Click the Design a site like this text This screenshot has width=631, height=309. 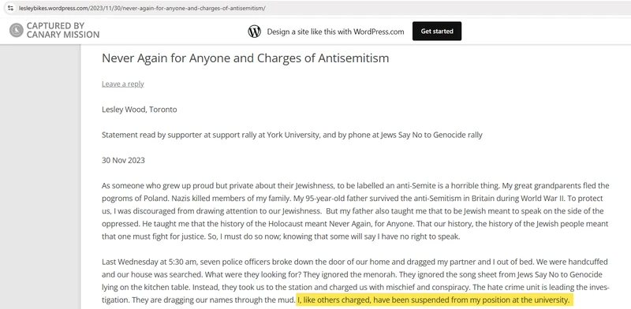335,32
